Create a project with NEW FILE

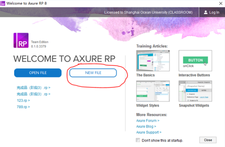[x=93, y=73]
